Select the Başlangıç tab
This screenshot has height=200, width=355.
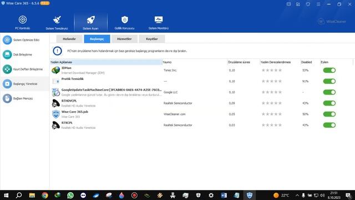pyautogui.click(x=97, y=39)
